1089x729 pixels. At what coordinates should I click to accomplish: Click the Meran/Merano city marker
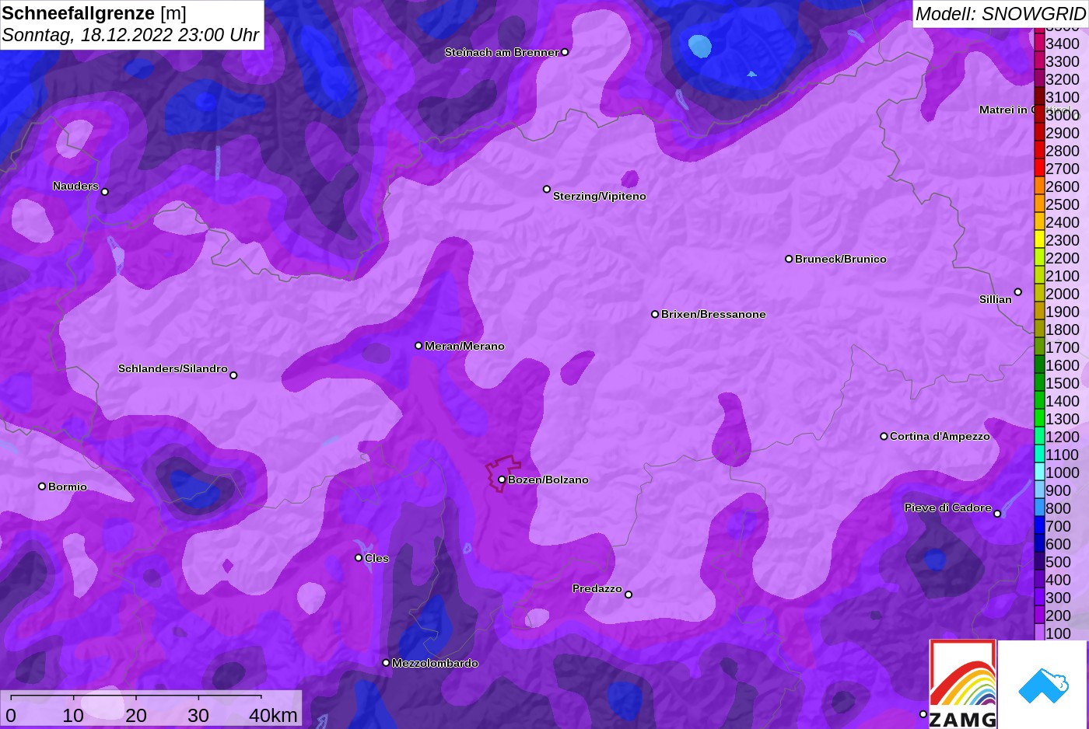point(418,346)
